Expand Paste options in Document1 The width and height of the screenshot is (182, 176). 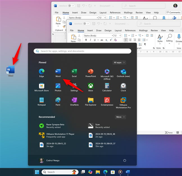(x=58, y=26)
